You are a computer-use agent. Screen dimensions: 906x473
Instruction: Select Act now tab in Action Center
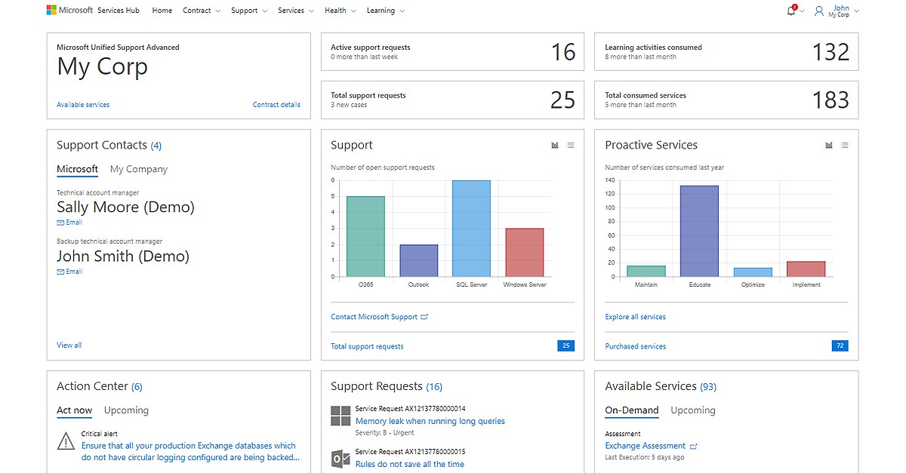pyautogui.click(x=75, y=410)
